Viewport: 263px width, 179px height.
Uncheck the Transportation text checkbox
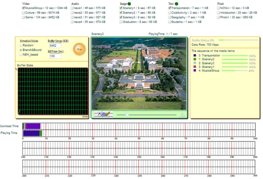(170, 8)
